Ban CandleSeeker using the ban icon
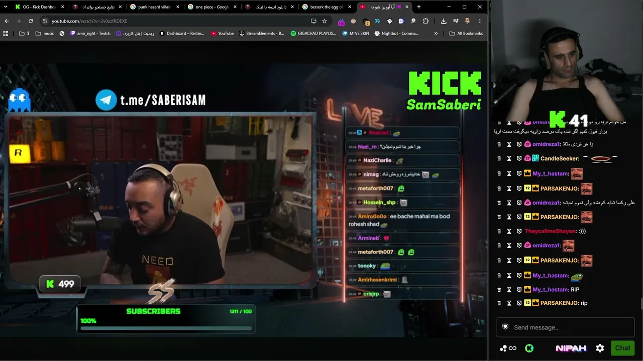The width and height of the screenshot is (643, 361). (519, 158)
